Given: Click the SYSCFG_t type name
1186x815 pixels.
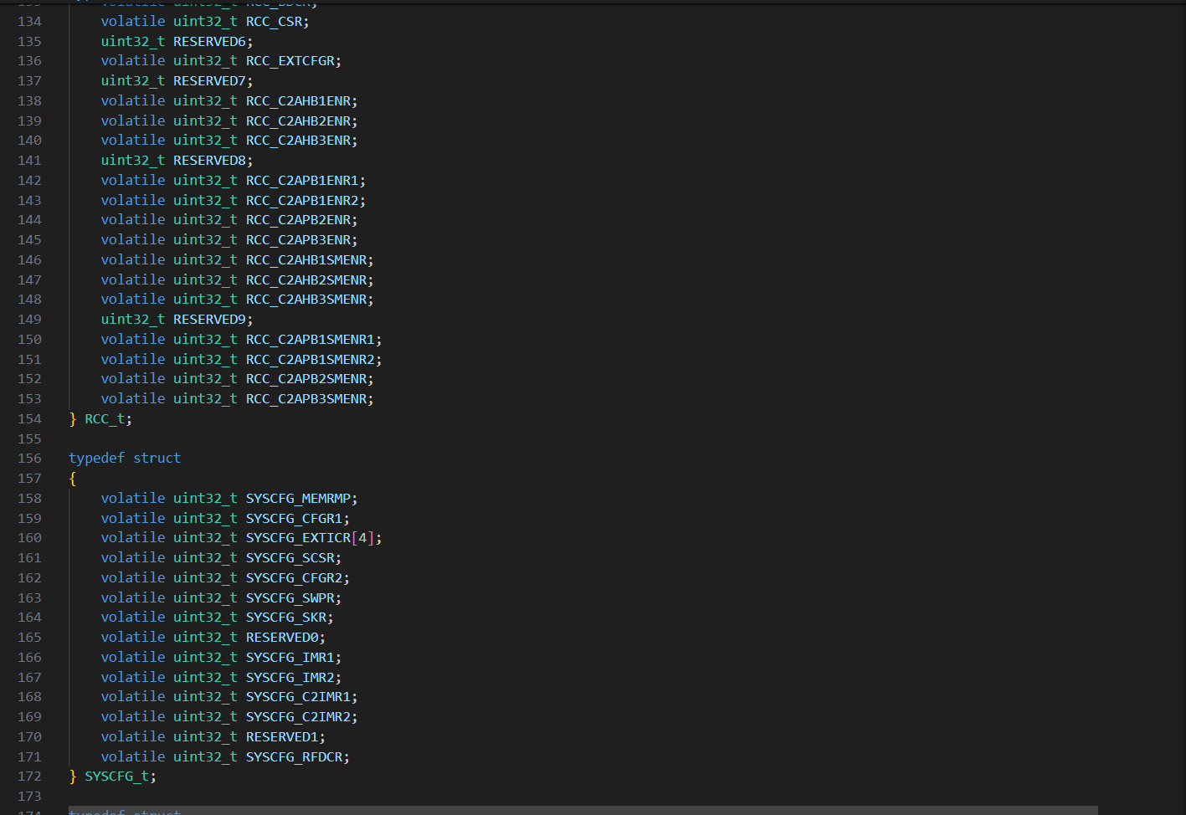Looking at the screenshot, I should [x=116, y=777].
